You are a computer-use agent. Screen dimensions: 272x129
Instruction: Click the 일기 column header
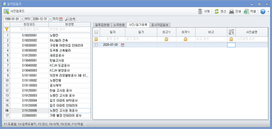(141, 32)
